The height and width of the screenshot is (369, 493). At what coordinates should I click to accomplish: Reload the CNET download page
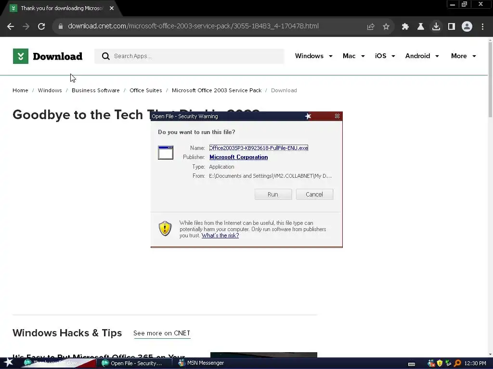(41, 26)
